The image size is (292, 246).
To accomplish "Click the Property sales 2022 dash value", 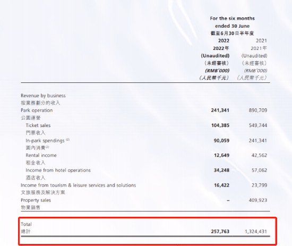I will 228,200.
